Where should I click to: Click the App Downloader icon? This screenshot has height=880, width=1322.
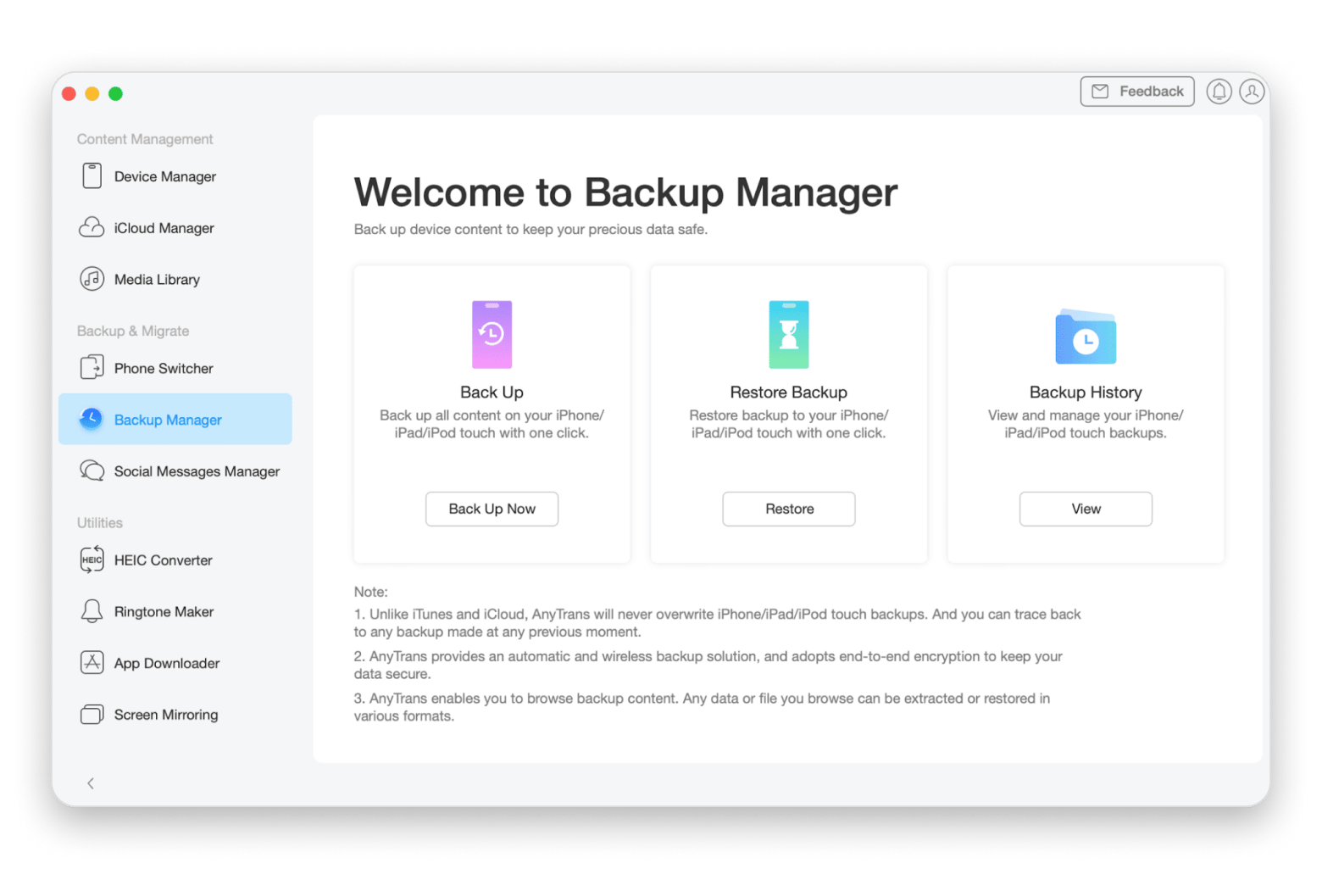[92, 662]
